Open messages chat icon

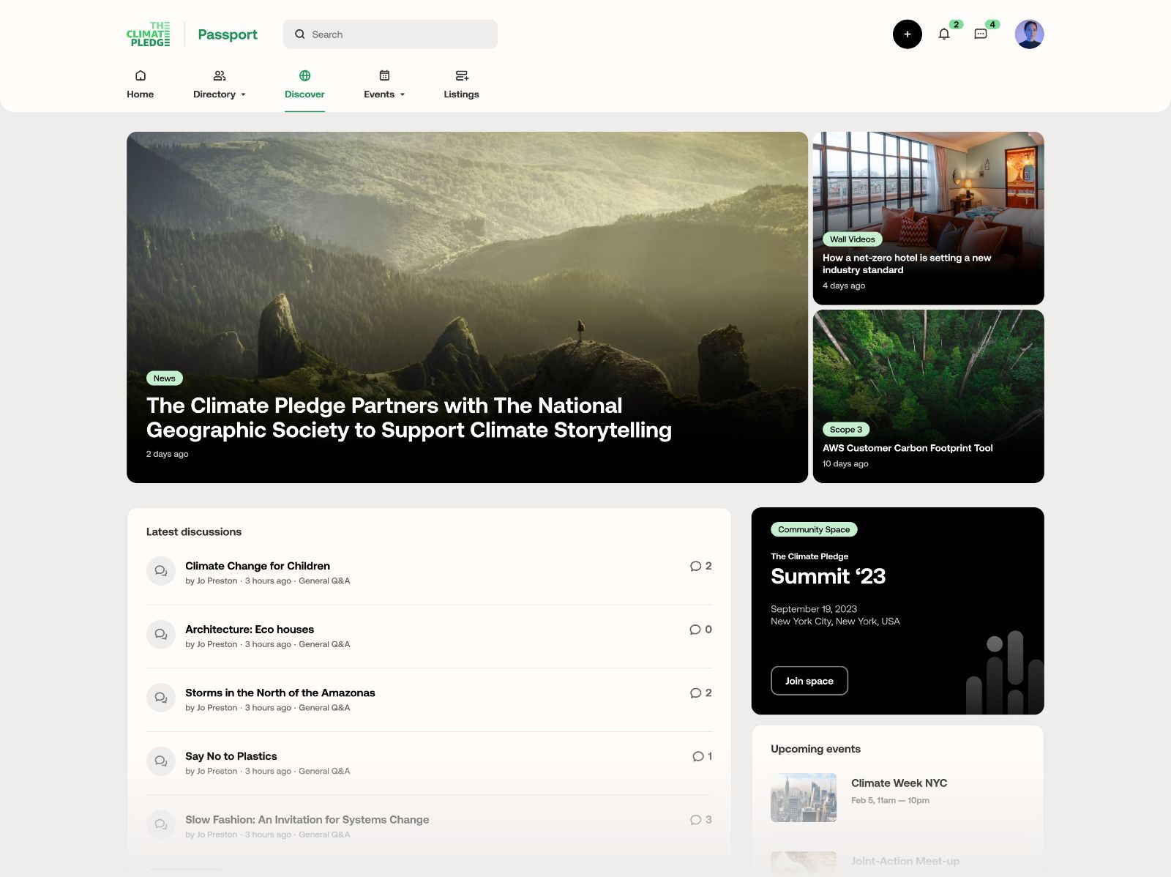pos(981,34)
